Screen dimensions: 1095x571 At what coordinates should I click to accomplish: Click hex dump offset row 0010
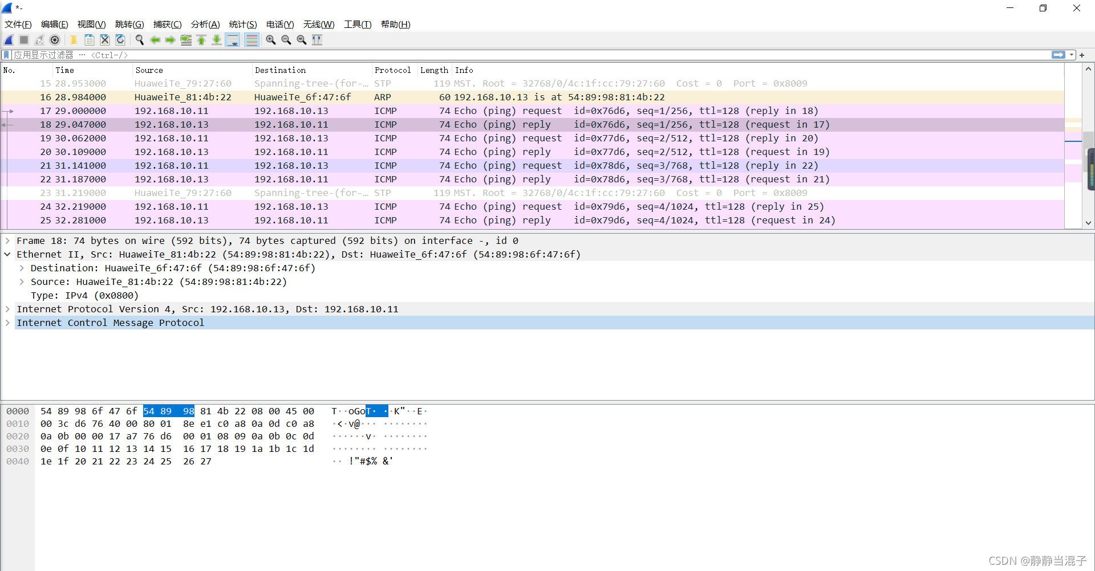[x=18, y=423]
